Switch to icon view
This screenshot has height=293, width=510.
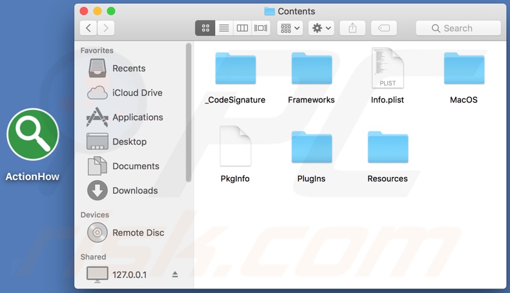205,28
